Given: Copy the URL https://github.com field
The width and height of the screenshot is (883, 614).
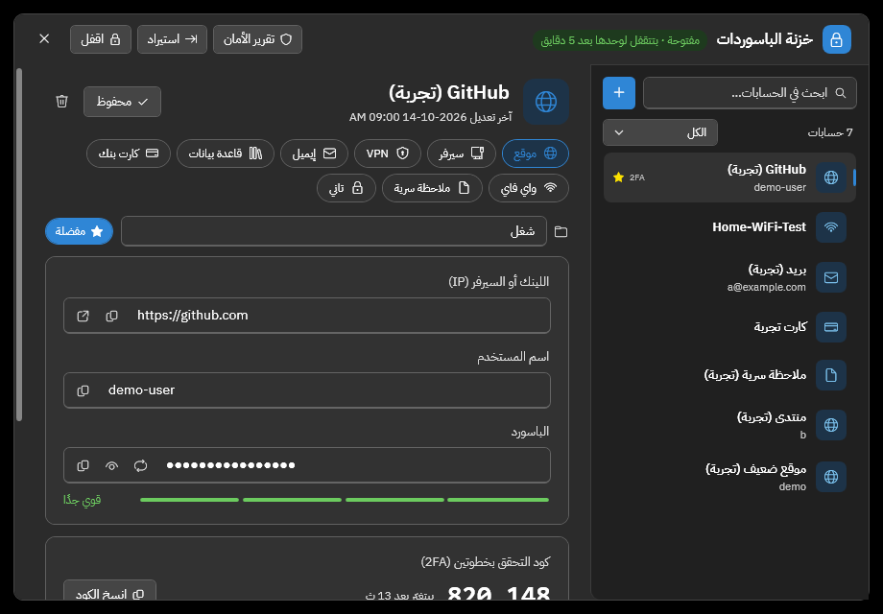Looking at the screenshot, I should pos(111,316).
